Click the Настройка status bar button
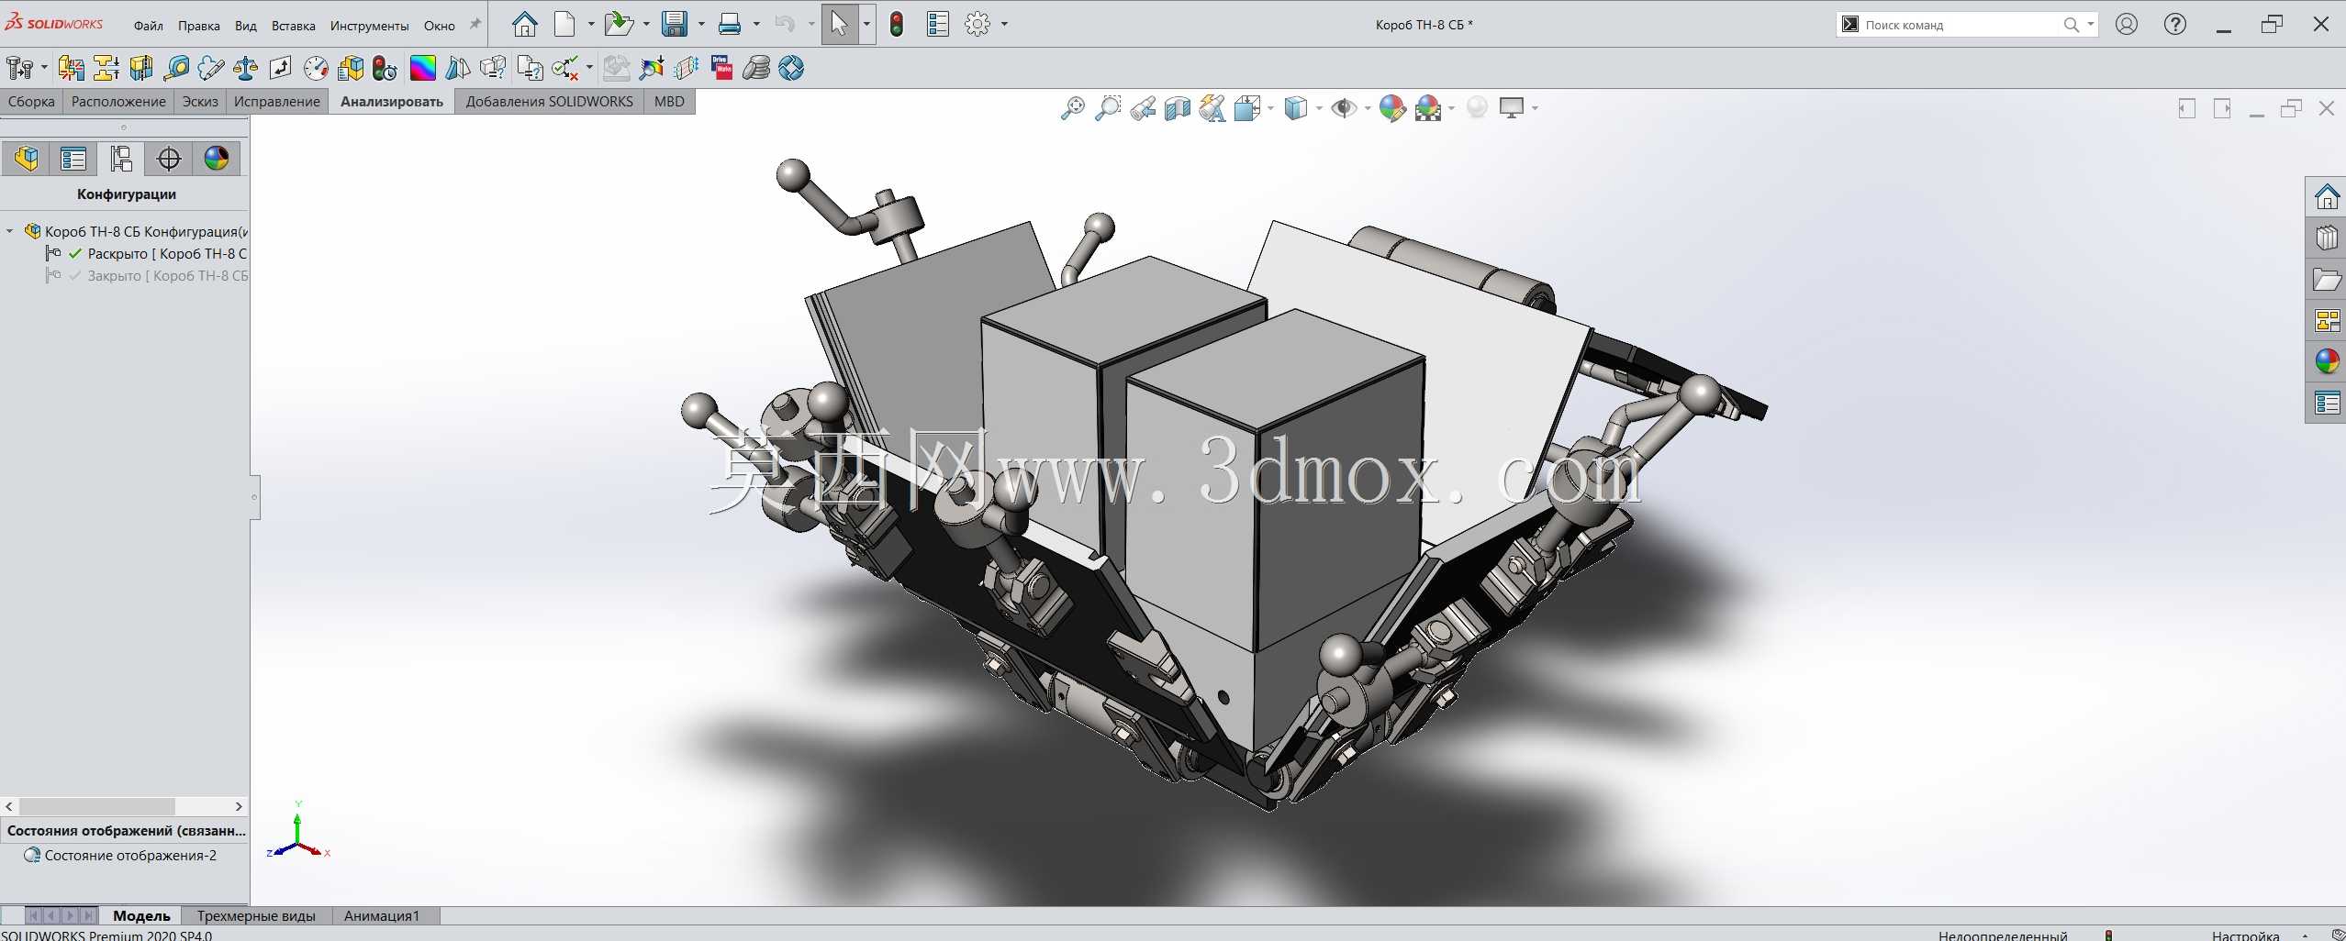This screenshot has width=2346, height=941. pyautogui.click(x=2245, y=935)
